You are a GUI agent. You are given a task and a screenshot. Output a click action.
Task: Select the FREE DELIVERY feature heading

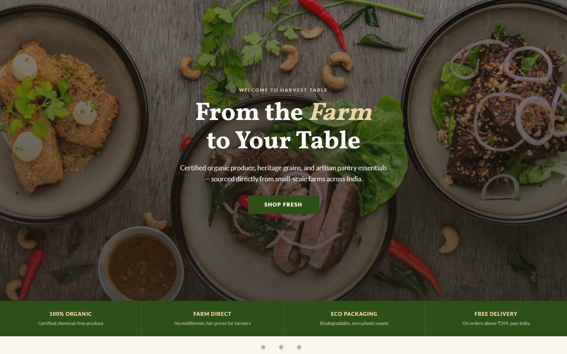pos(496,314)
